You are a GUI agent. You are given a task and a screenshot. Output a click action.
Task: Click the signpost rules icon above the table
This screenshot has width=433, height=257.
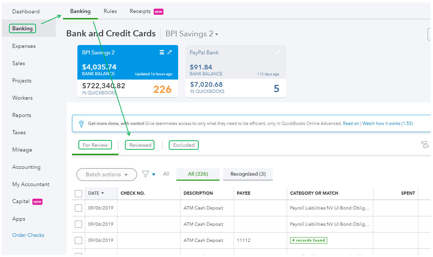pyautogui.click(x=425, y=144)
